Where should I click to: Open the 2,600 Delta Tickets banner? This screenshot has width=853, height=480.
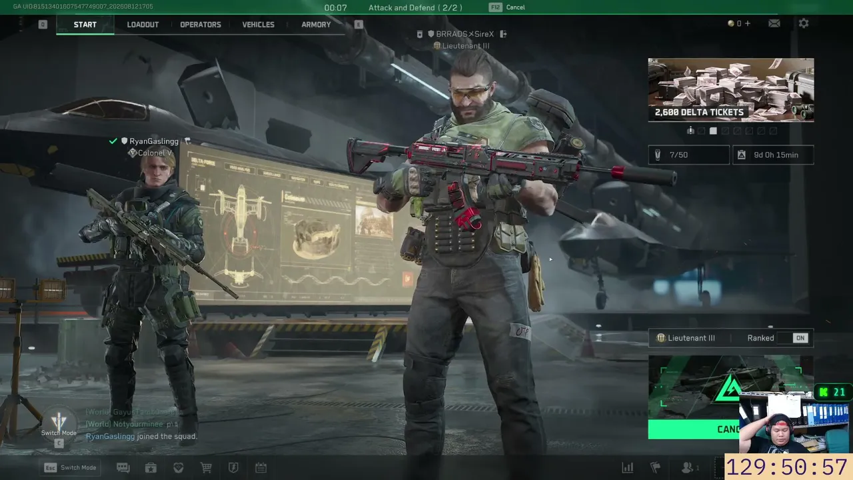[731, 90]
